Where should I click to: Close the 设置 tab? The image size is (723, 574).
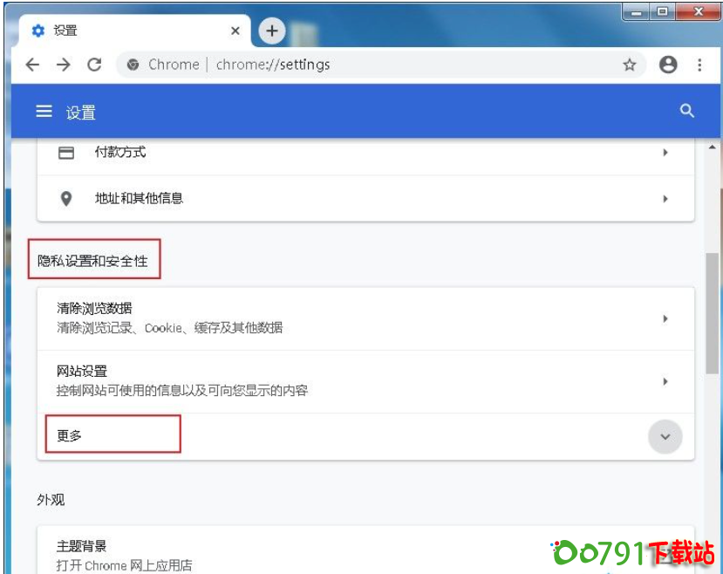coord(235,31)
